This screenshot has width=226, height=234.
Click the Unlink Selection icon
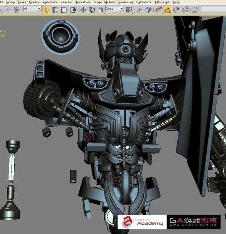pos(8,10)
